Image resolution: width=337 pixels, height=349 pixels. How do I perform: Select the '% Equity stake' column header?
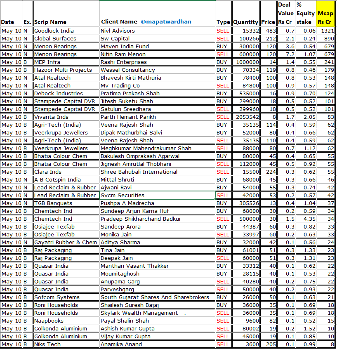(306, 14)
